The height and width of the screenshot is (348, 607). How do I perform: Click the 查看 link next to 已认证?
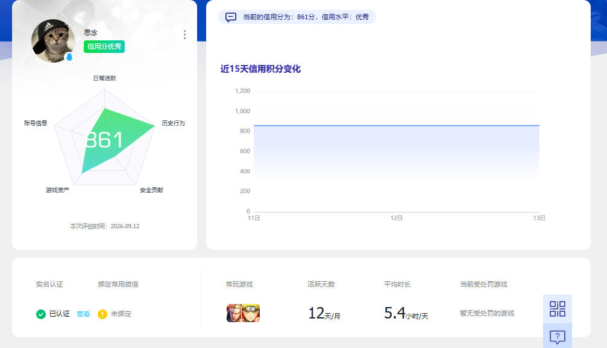(83, 314)
